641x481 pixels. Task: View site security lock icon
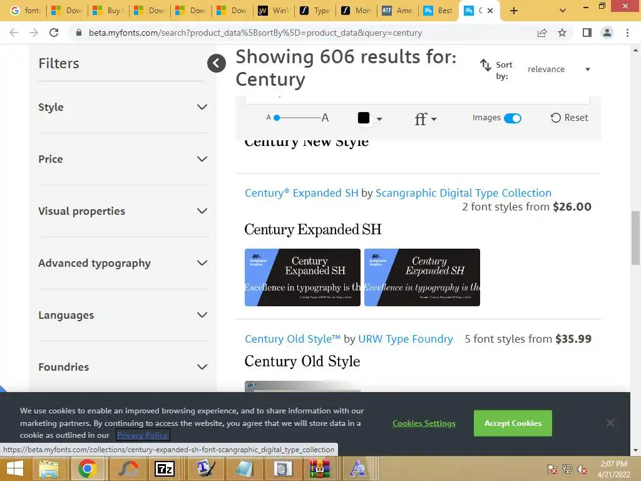[79, 33]
